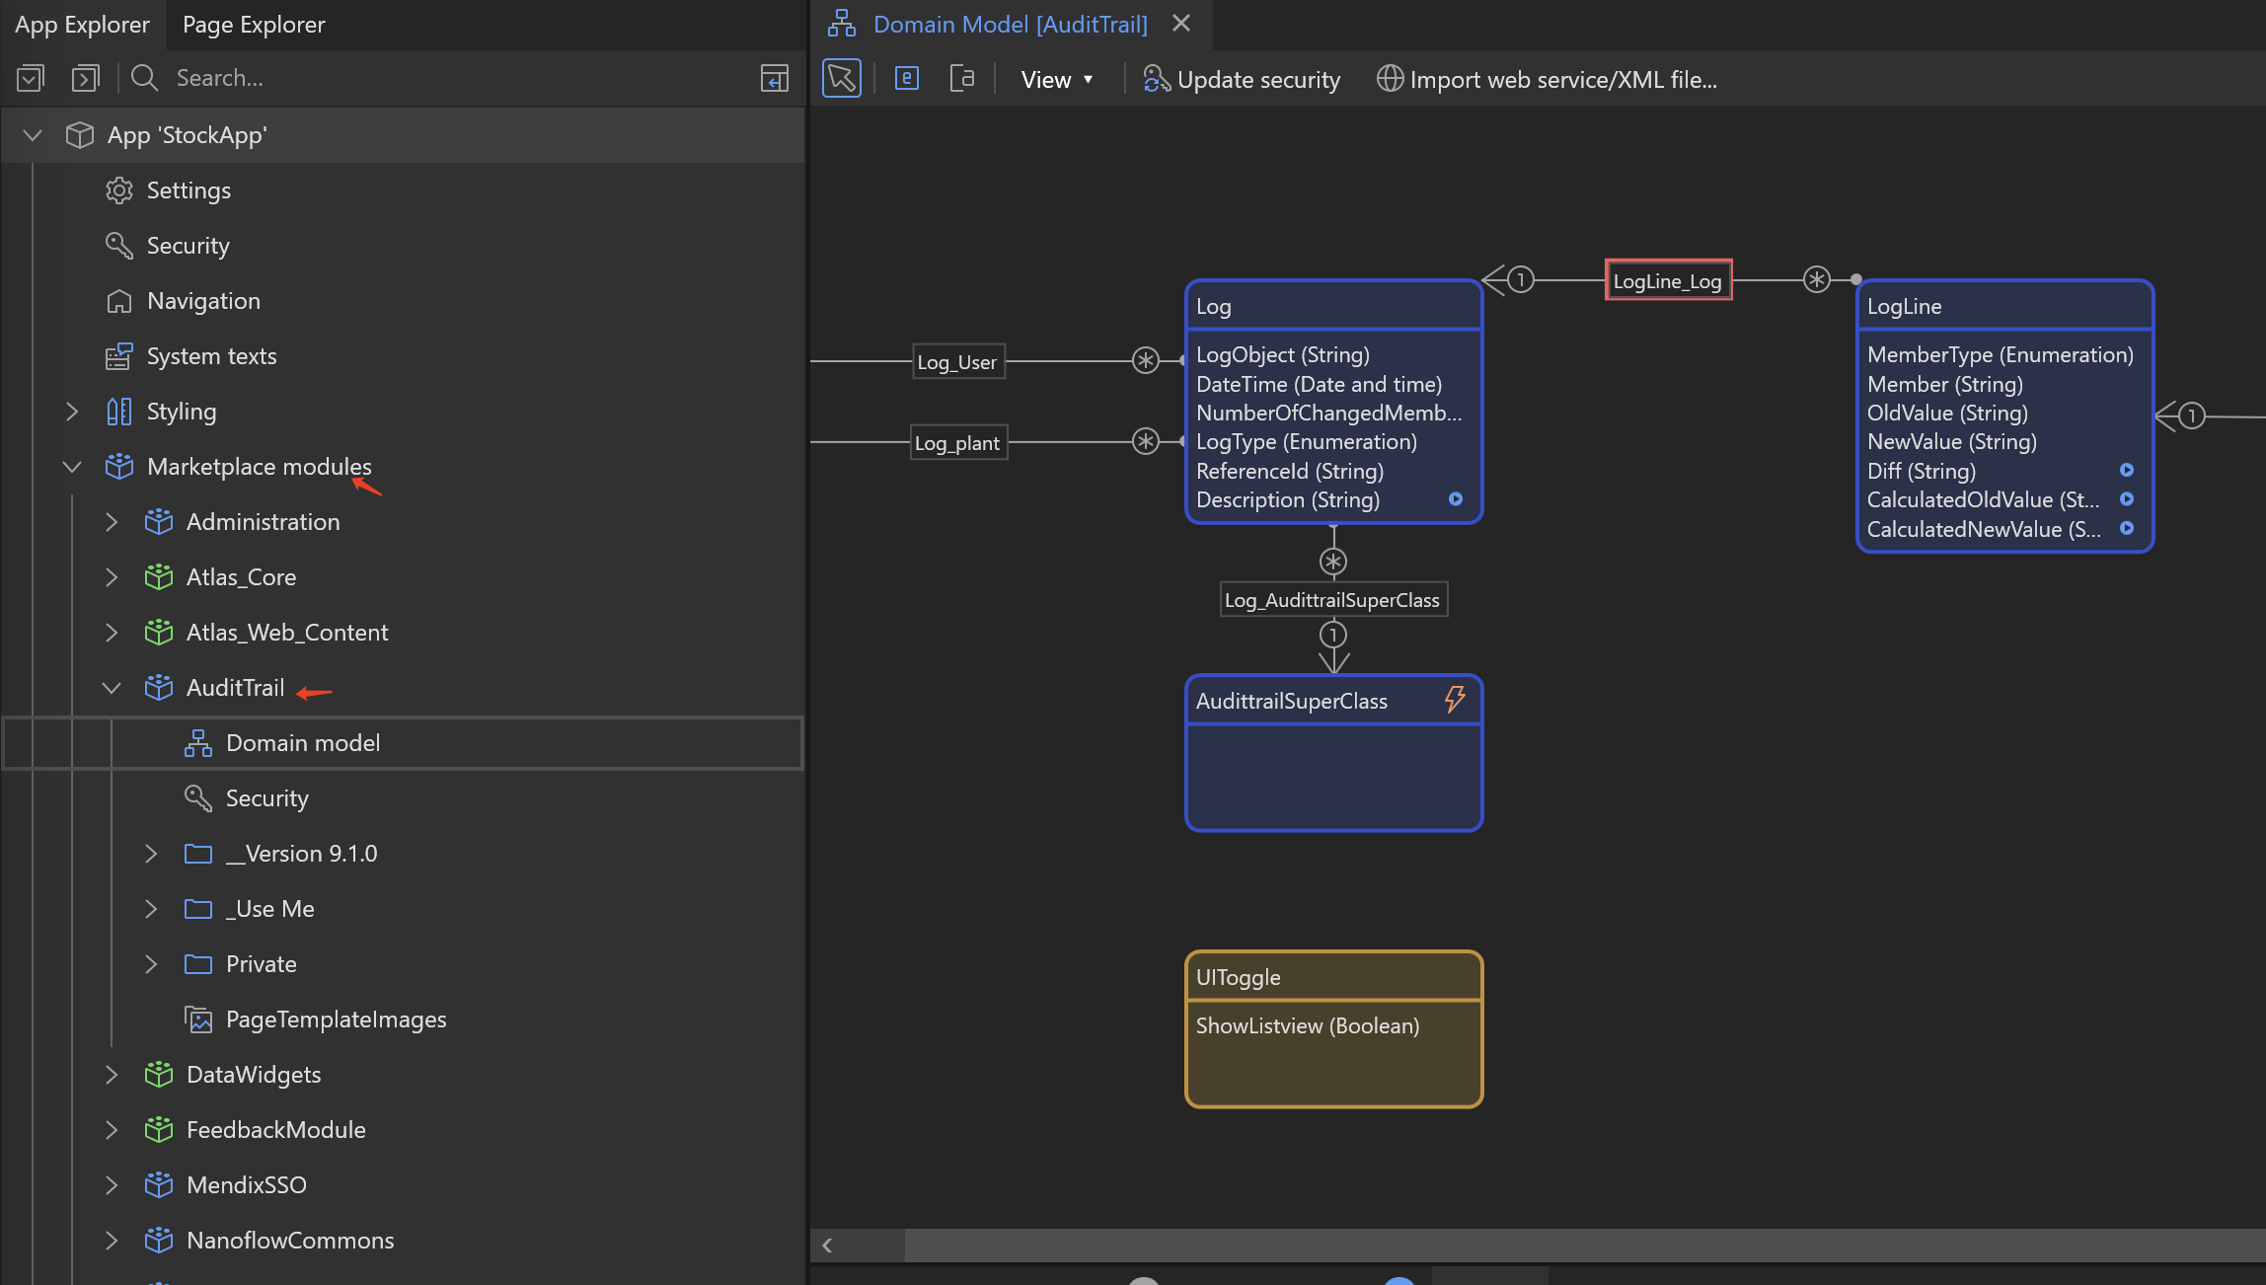Switch to the App Explorer tab

pos(82,25)
